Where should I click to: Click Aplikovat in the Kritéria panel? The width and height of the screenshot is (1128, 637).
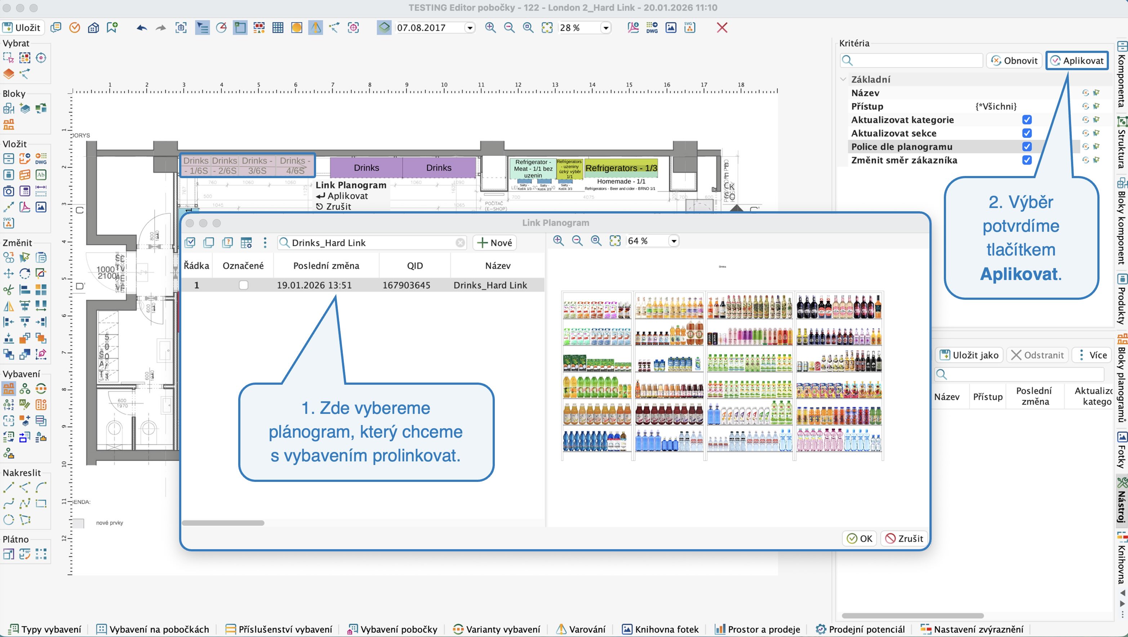point(1077,60)
